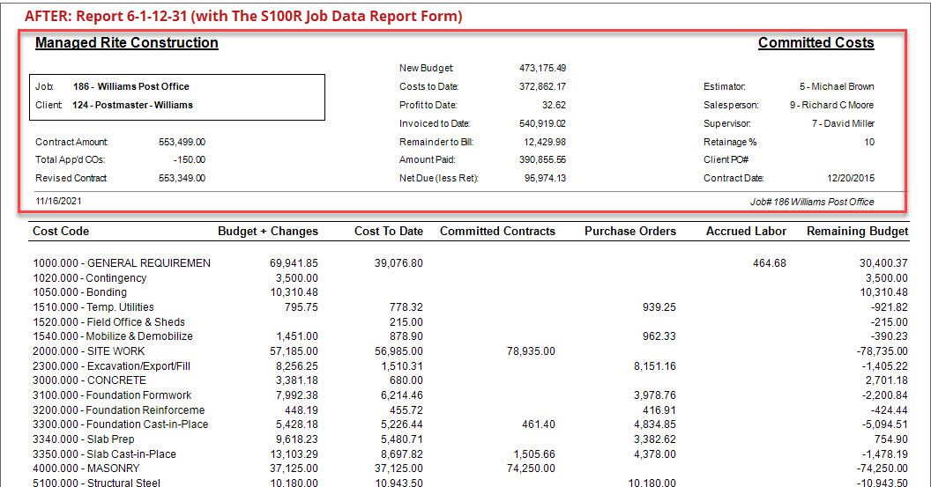Select the 1050.000 - Bonding row
The height and width of the screenshot is (487, 931).
point(470,291)
